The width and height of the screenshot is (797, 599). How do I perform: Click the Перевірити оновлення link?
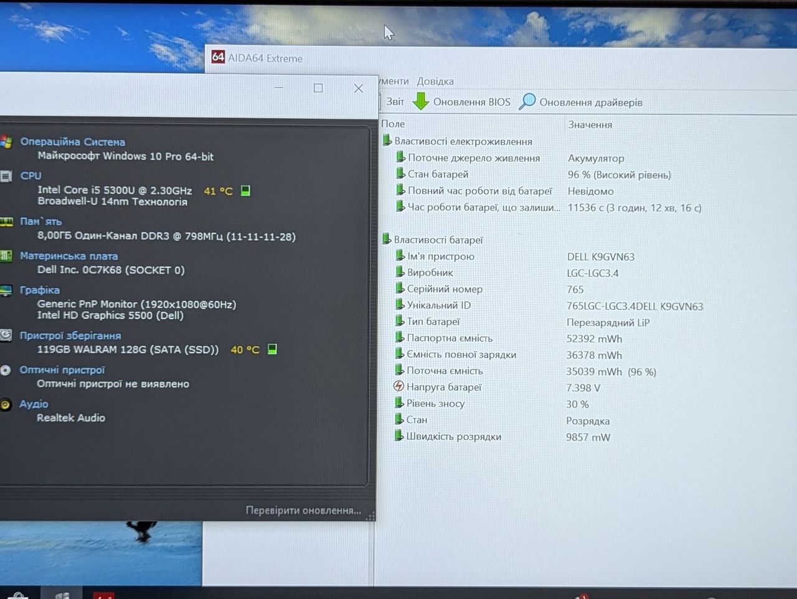pos(303,511)
